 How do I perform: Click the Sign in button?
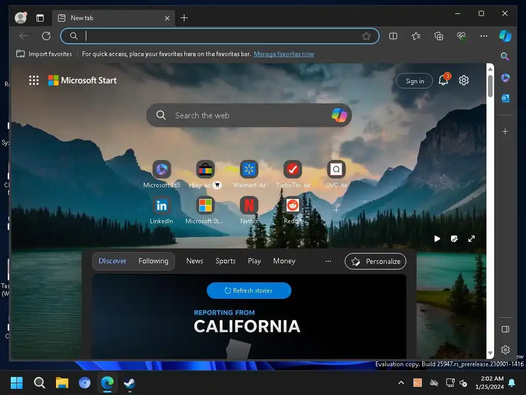click(415, 81)
